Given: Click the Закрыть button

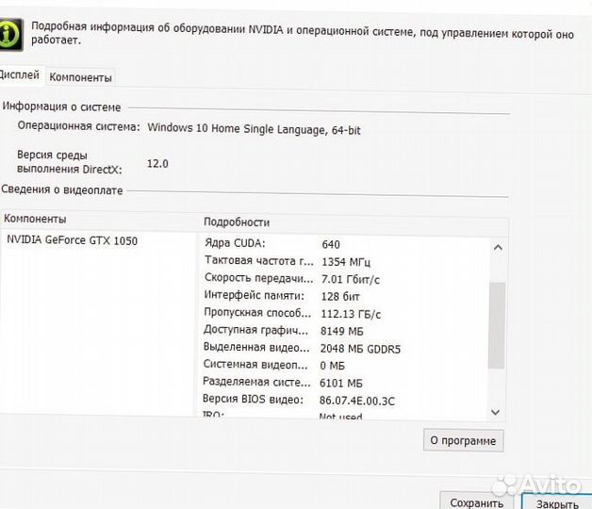Looking at the screenshot, I should (557, 503).
